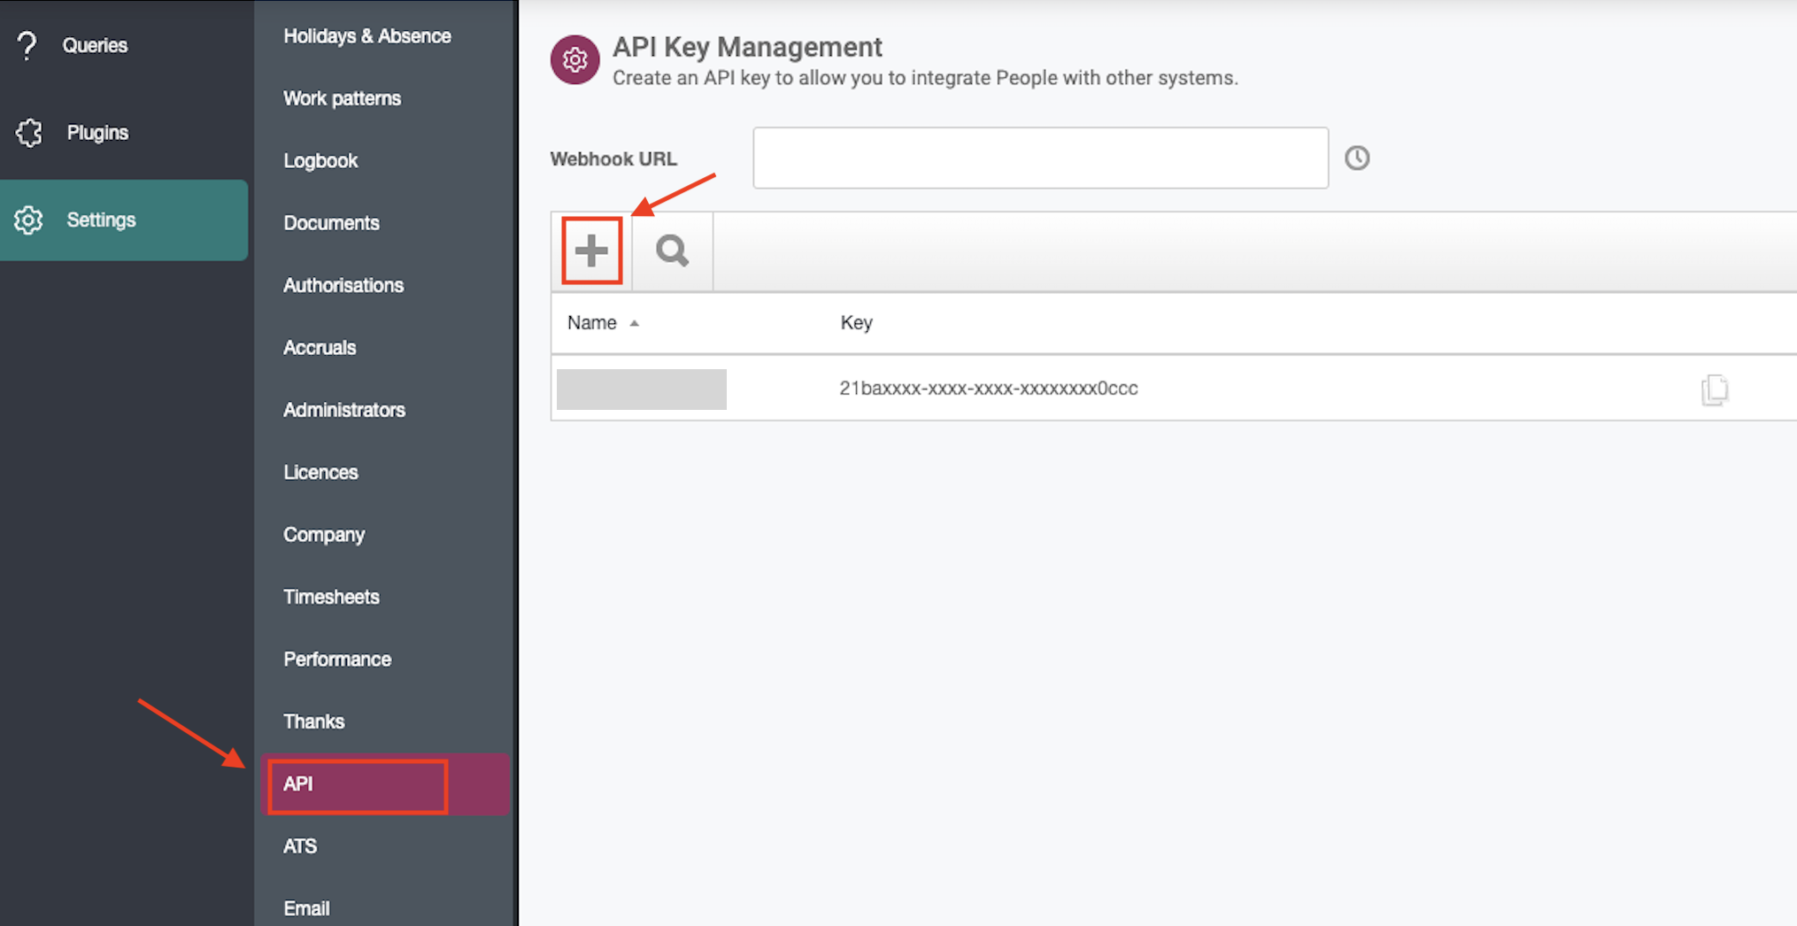Go to ATS settings
This screenshot has height=926, width=1797.
pyautogui.click(x=300, y=847)
